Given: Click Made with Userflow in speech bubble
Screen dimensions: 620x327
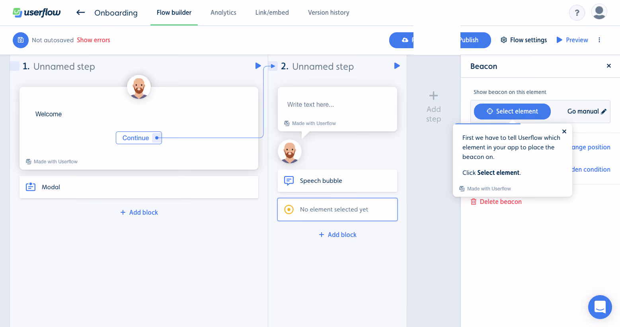Looking at the screenshot, I should pyautogui.click(x=310, y=123).
